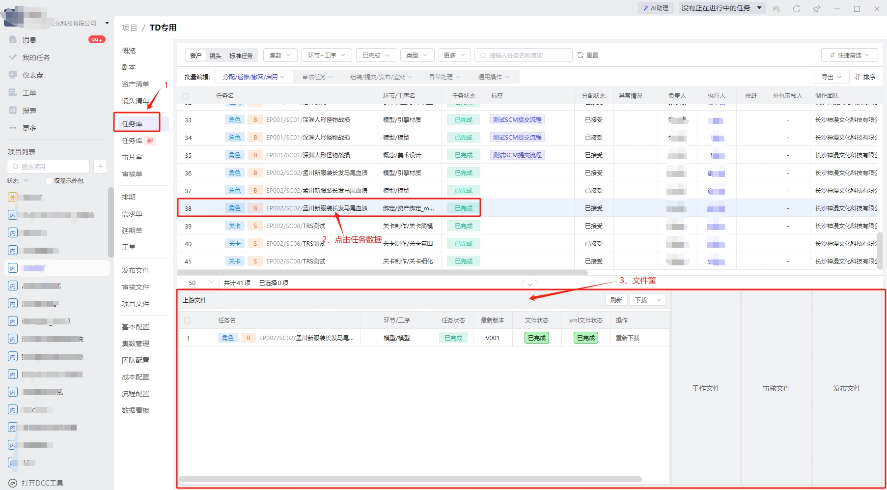Viewport: 887px width, 490px height.
Task: Click the plus icon to add project
Action: coord(100,167)
